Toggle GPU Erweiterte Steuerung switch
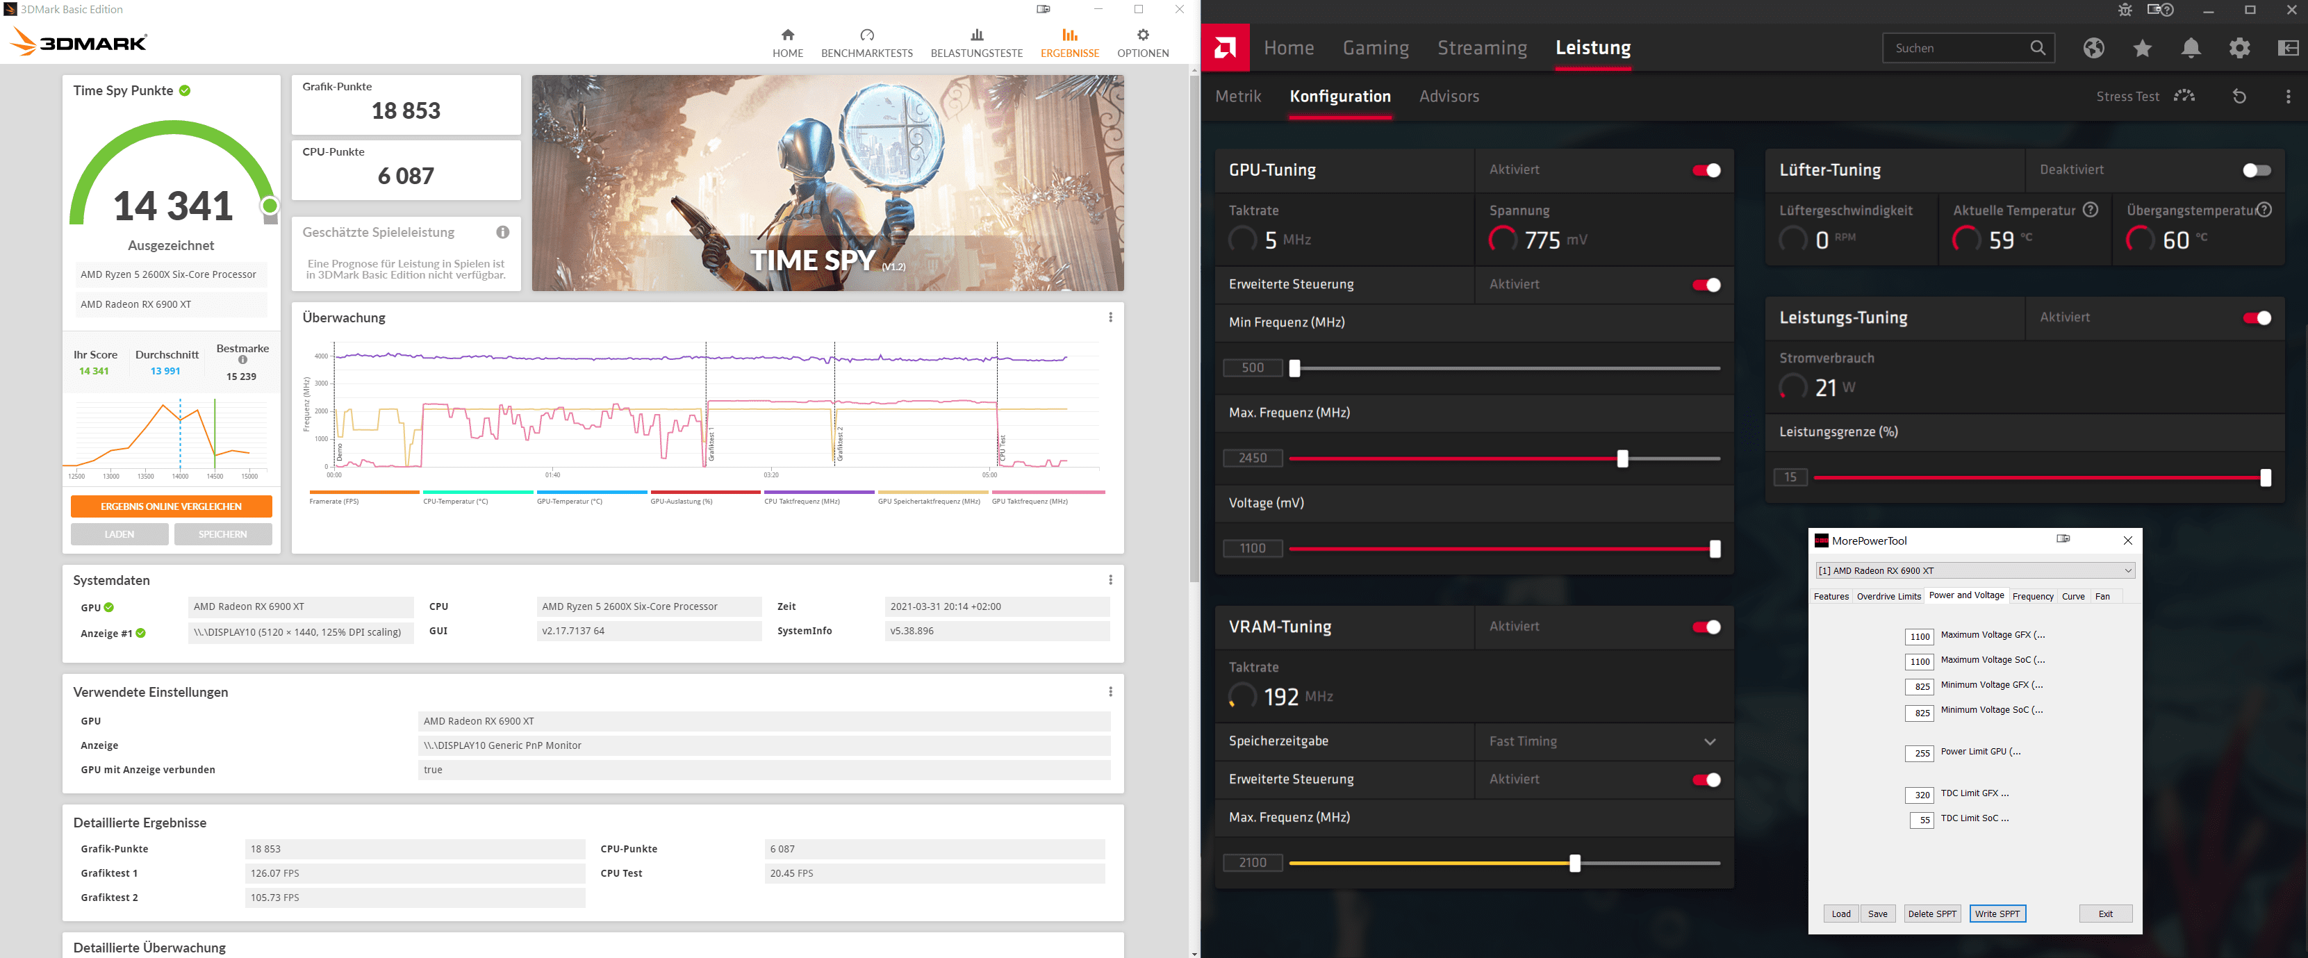Screen dimensions: 2308x958 [x=1706, y=285]
